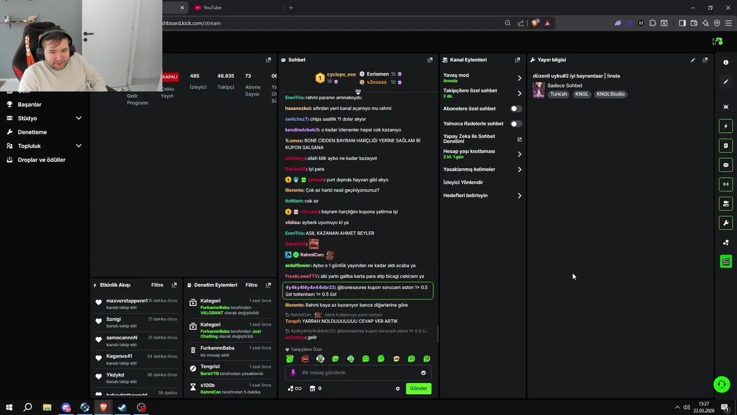Image resolution: width=737 pixels, height=415 pixels.
Task: Insert the headphones emote in quick emotes
Action: tap(320, 359)
